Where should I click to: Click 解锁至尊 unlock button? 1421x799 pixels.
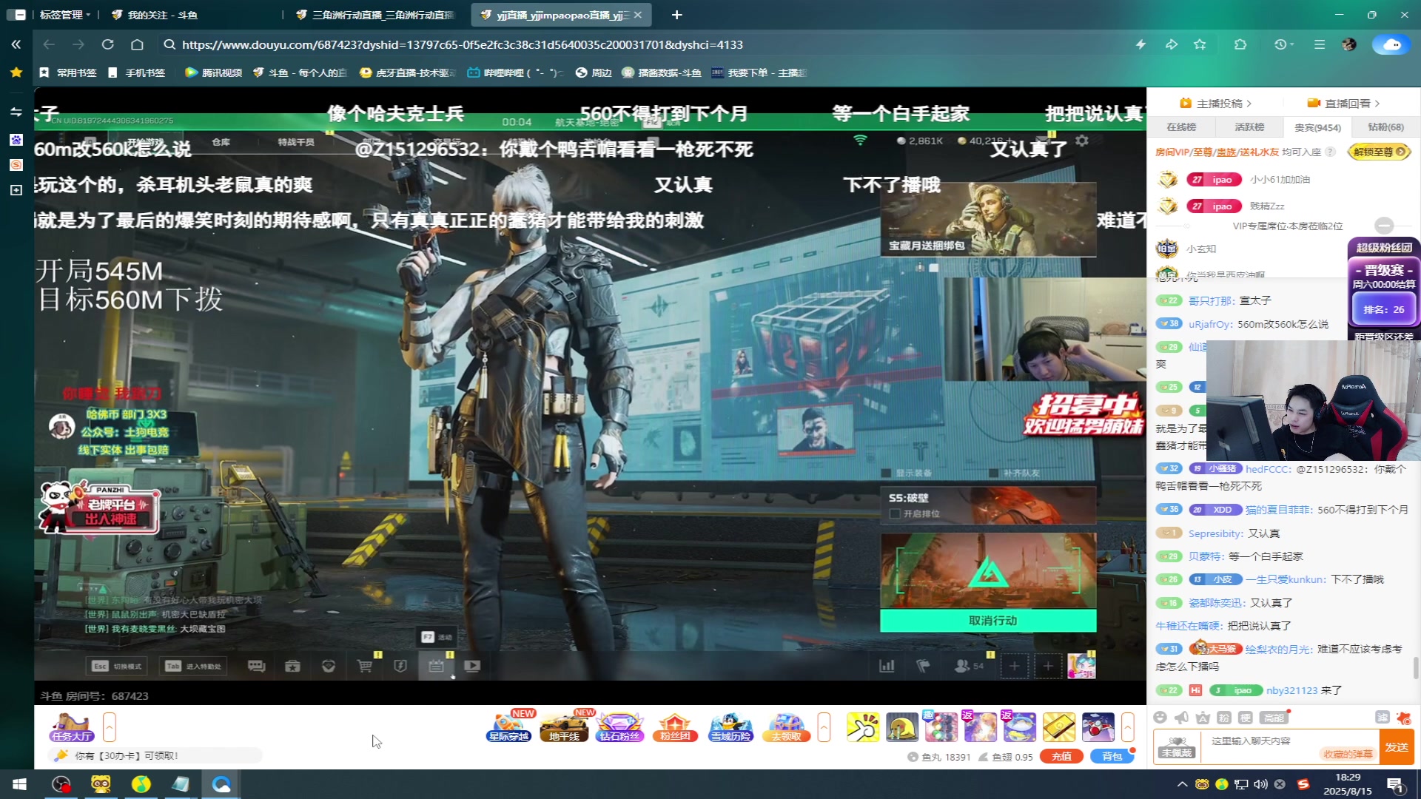point(1380,152)
